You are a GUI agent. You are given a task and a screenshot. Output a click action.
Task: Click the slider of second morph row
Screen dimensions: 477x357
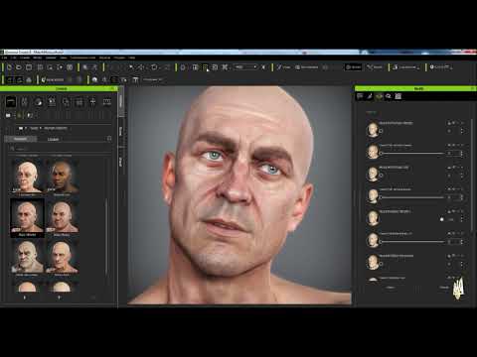point(412,154)
